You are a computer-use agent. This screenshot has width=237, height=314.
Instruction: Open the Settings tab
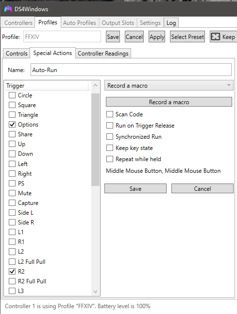tap(150, 22)
